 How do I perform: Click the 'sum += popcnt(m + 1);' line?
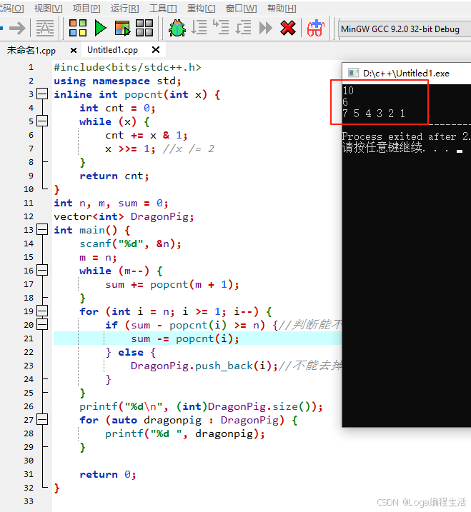pyautogui.click(x=172, y=284)
